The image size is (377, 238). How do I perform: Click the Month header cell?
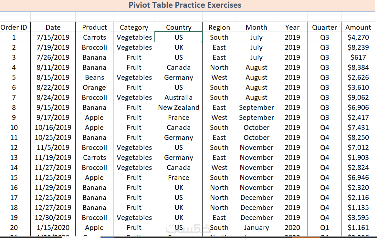pos(256,27)
